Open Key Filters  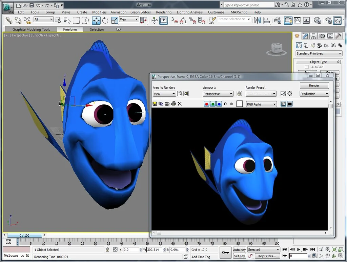267,256
